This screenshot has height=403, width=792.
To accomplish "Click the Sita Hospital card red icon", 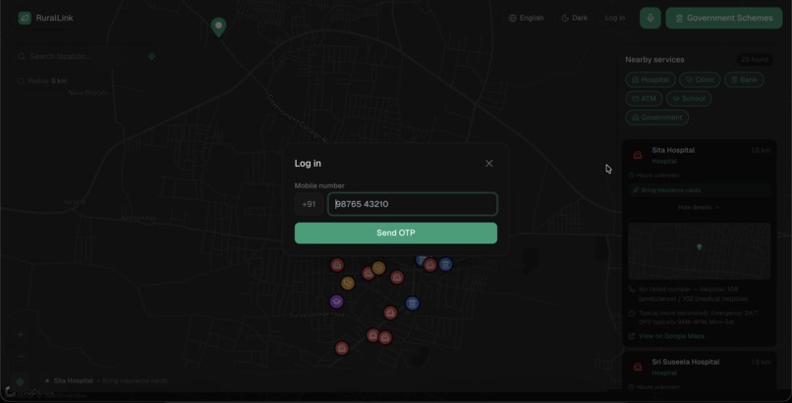I will coord(638,155).
